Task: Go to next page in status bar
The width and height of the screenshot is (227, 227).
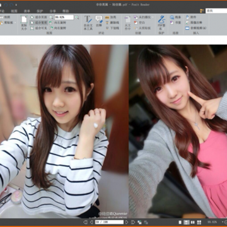Action: tap(127, 222)
